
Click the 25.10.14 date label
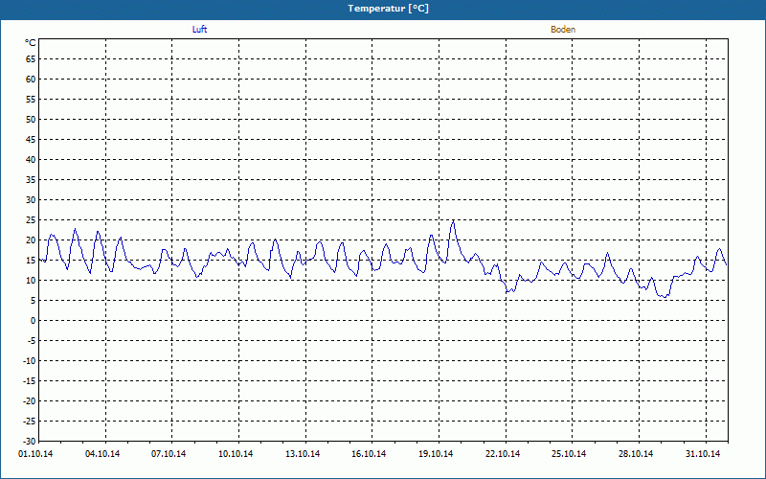click(569, 454)
